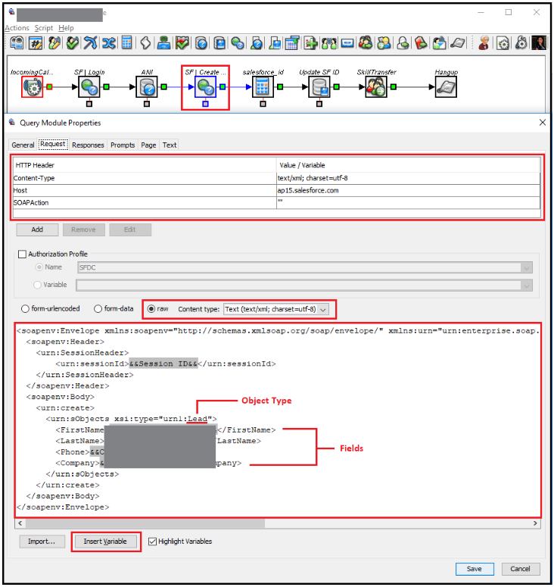Image resolution: width=554 pixels, height=587 pixels.
Task: Save the query module properties
Action: [474, 569]
